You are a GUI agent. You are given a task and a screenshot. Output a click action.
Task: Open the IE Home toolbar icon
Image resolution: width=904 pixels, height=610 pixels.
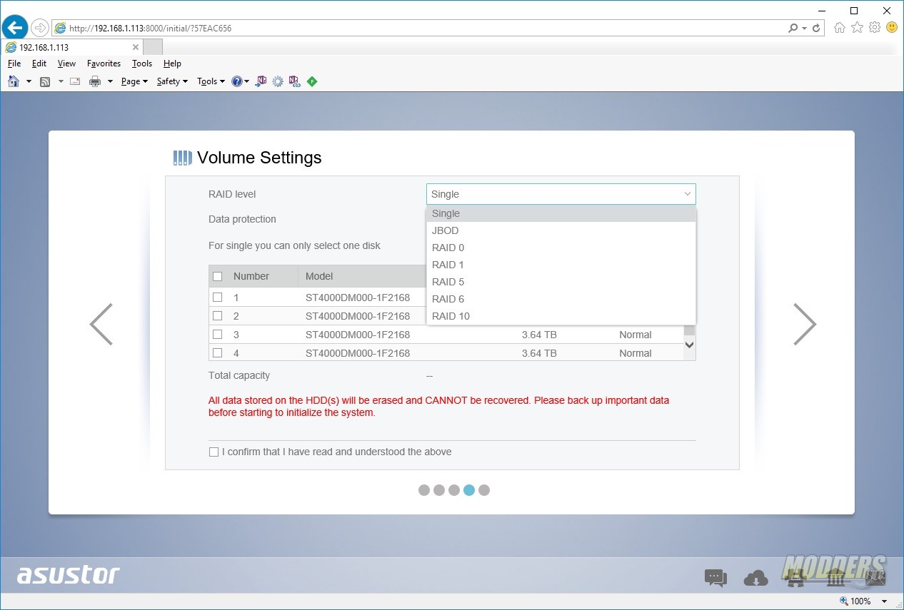coord(14,81)
